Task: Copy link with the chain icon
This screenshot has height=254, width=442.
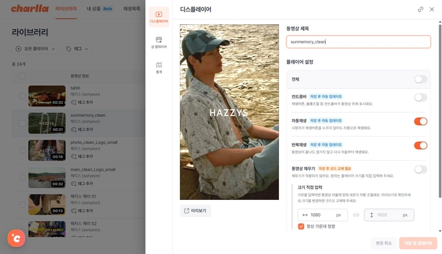Action: 420,9
